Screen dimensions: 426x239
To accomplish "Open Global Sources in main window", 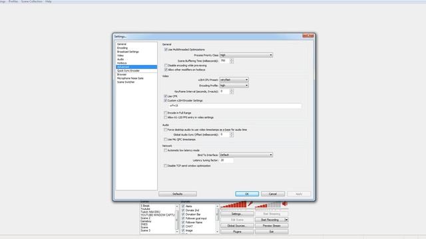I will (237, 226).
